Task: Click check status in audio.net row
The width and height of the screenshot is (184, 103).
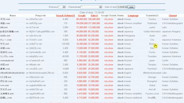Action: (x=120, y=35)
